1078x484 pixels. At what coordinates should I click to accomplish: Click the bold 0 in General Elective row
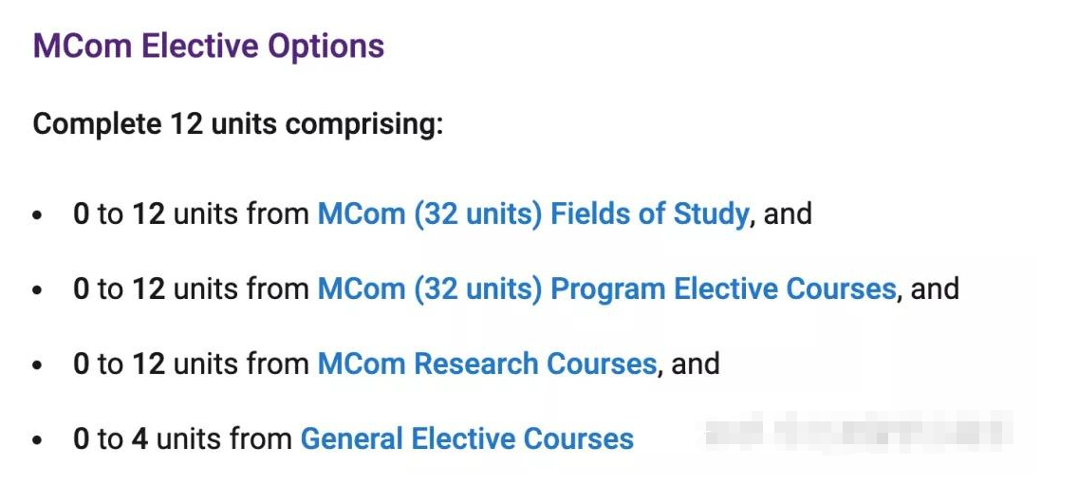[81, 438]
